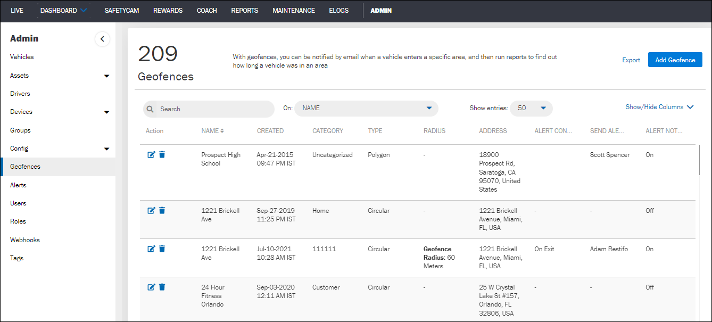The width and height of the screenshot is (712, 322).
Task: Click Geofence Radius: 60 Meters cell
Action: pos(439,258)
